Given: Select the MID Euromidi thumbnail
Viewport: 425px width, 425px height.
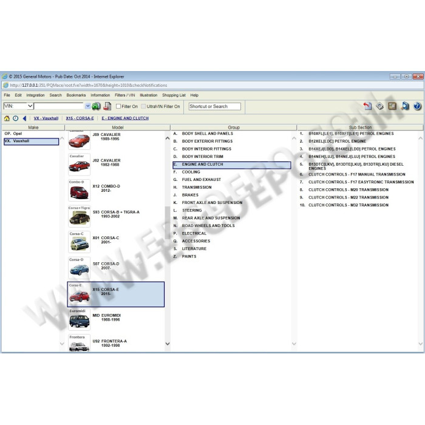Looking at the screenshot, I should tap(79, 319).
